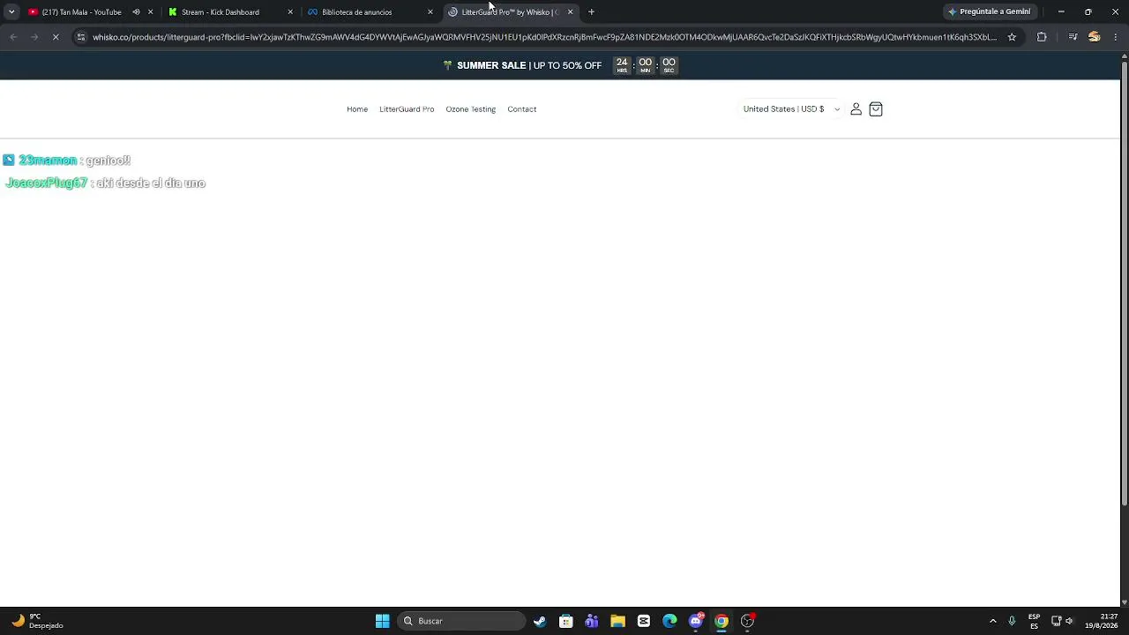This screenshot has height=635, width=1129.
Task: Open Microsoft Store from the taskbar
Action: 565,621
